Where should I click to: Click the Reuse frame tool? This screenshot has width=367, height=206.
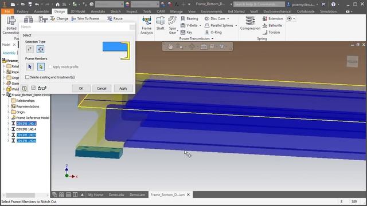pos(115,18)
